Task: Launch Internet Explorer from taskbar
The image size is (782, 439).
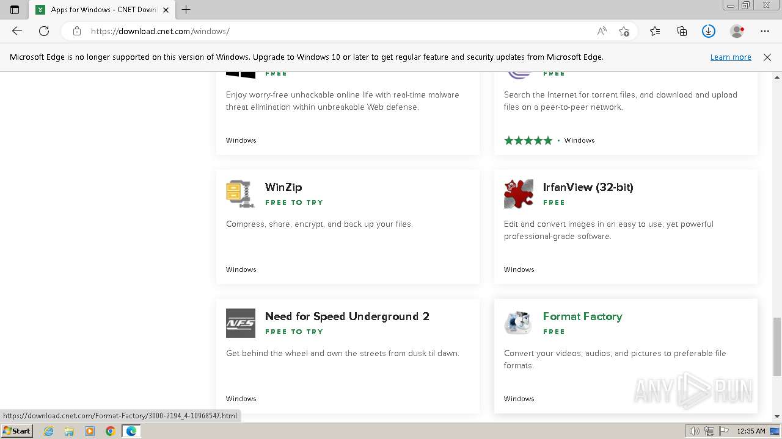Action: [49, 431]
